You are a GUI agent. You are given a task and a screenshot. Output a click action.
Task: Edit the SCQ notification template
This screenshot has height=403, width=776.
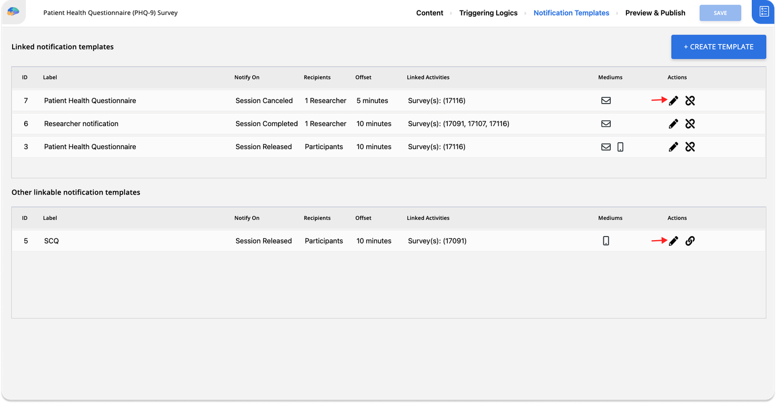674,241
